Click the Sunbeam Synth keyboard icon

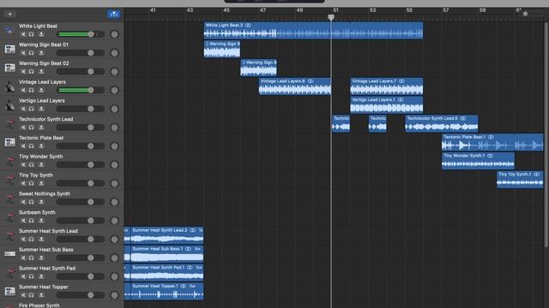tap(9, 216)
